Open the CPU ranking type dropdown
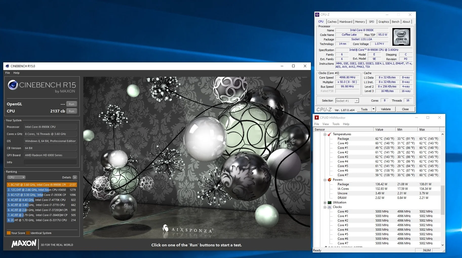The width and height of the screenshot is (462, 258). coord(16,177)
